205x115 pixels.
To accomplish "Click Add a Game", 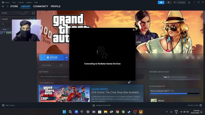I will pos(8,105).
